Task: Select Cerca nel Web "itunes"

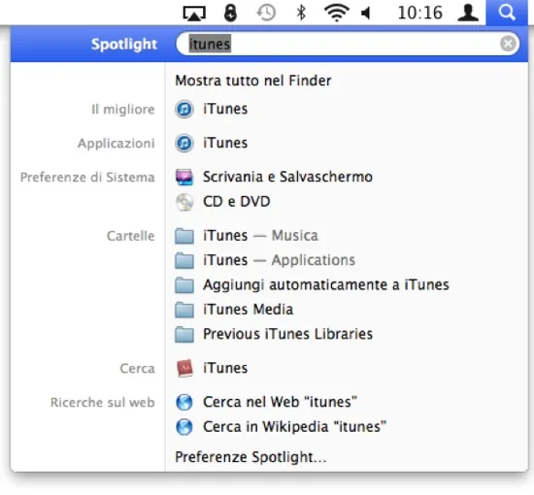Action: pyautogui.click(x=280, y=402)
